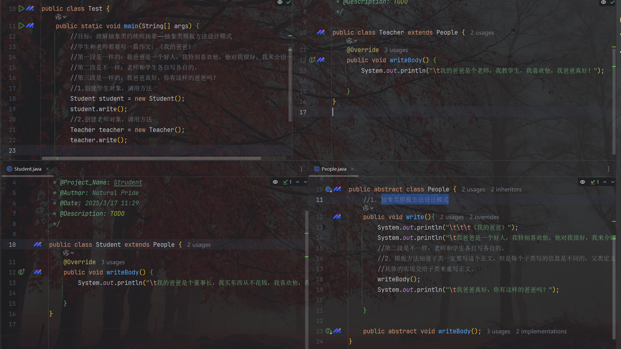Viewport: 621px width, 349px height.
Task: Click AI assistant gutter icon beside Teacher class
Action: point(321,33)
